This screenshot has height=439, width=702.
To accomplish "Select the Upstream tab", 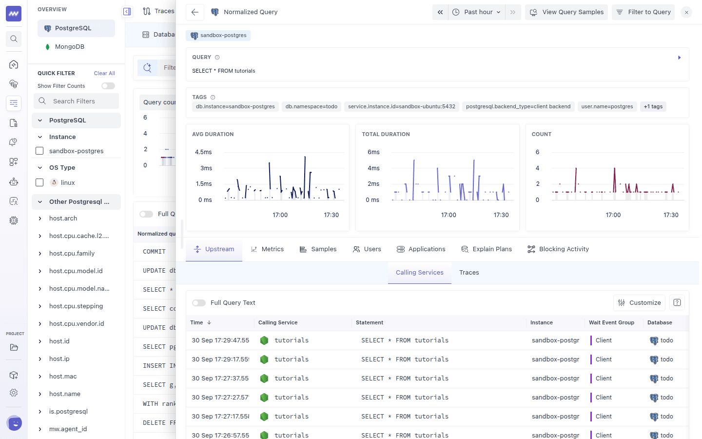I will 214,249.
